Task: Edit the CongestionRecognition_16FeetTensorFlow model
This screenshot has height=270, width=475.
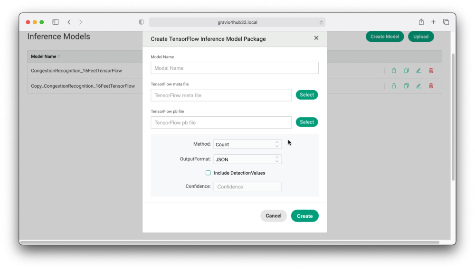Action: tap(418, 71)
